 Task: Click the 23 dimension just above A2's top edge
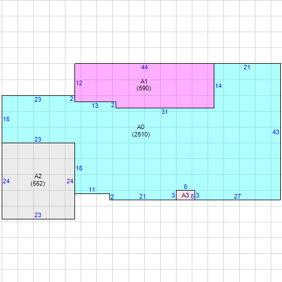(38, 139)
